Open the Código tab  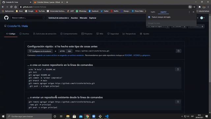(x=11, y=34)
